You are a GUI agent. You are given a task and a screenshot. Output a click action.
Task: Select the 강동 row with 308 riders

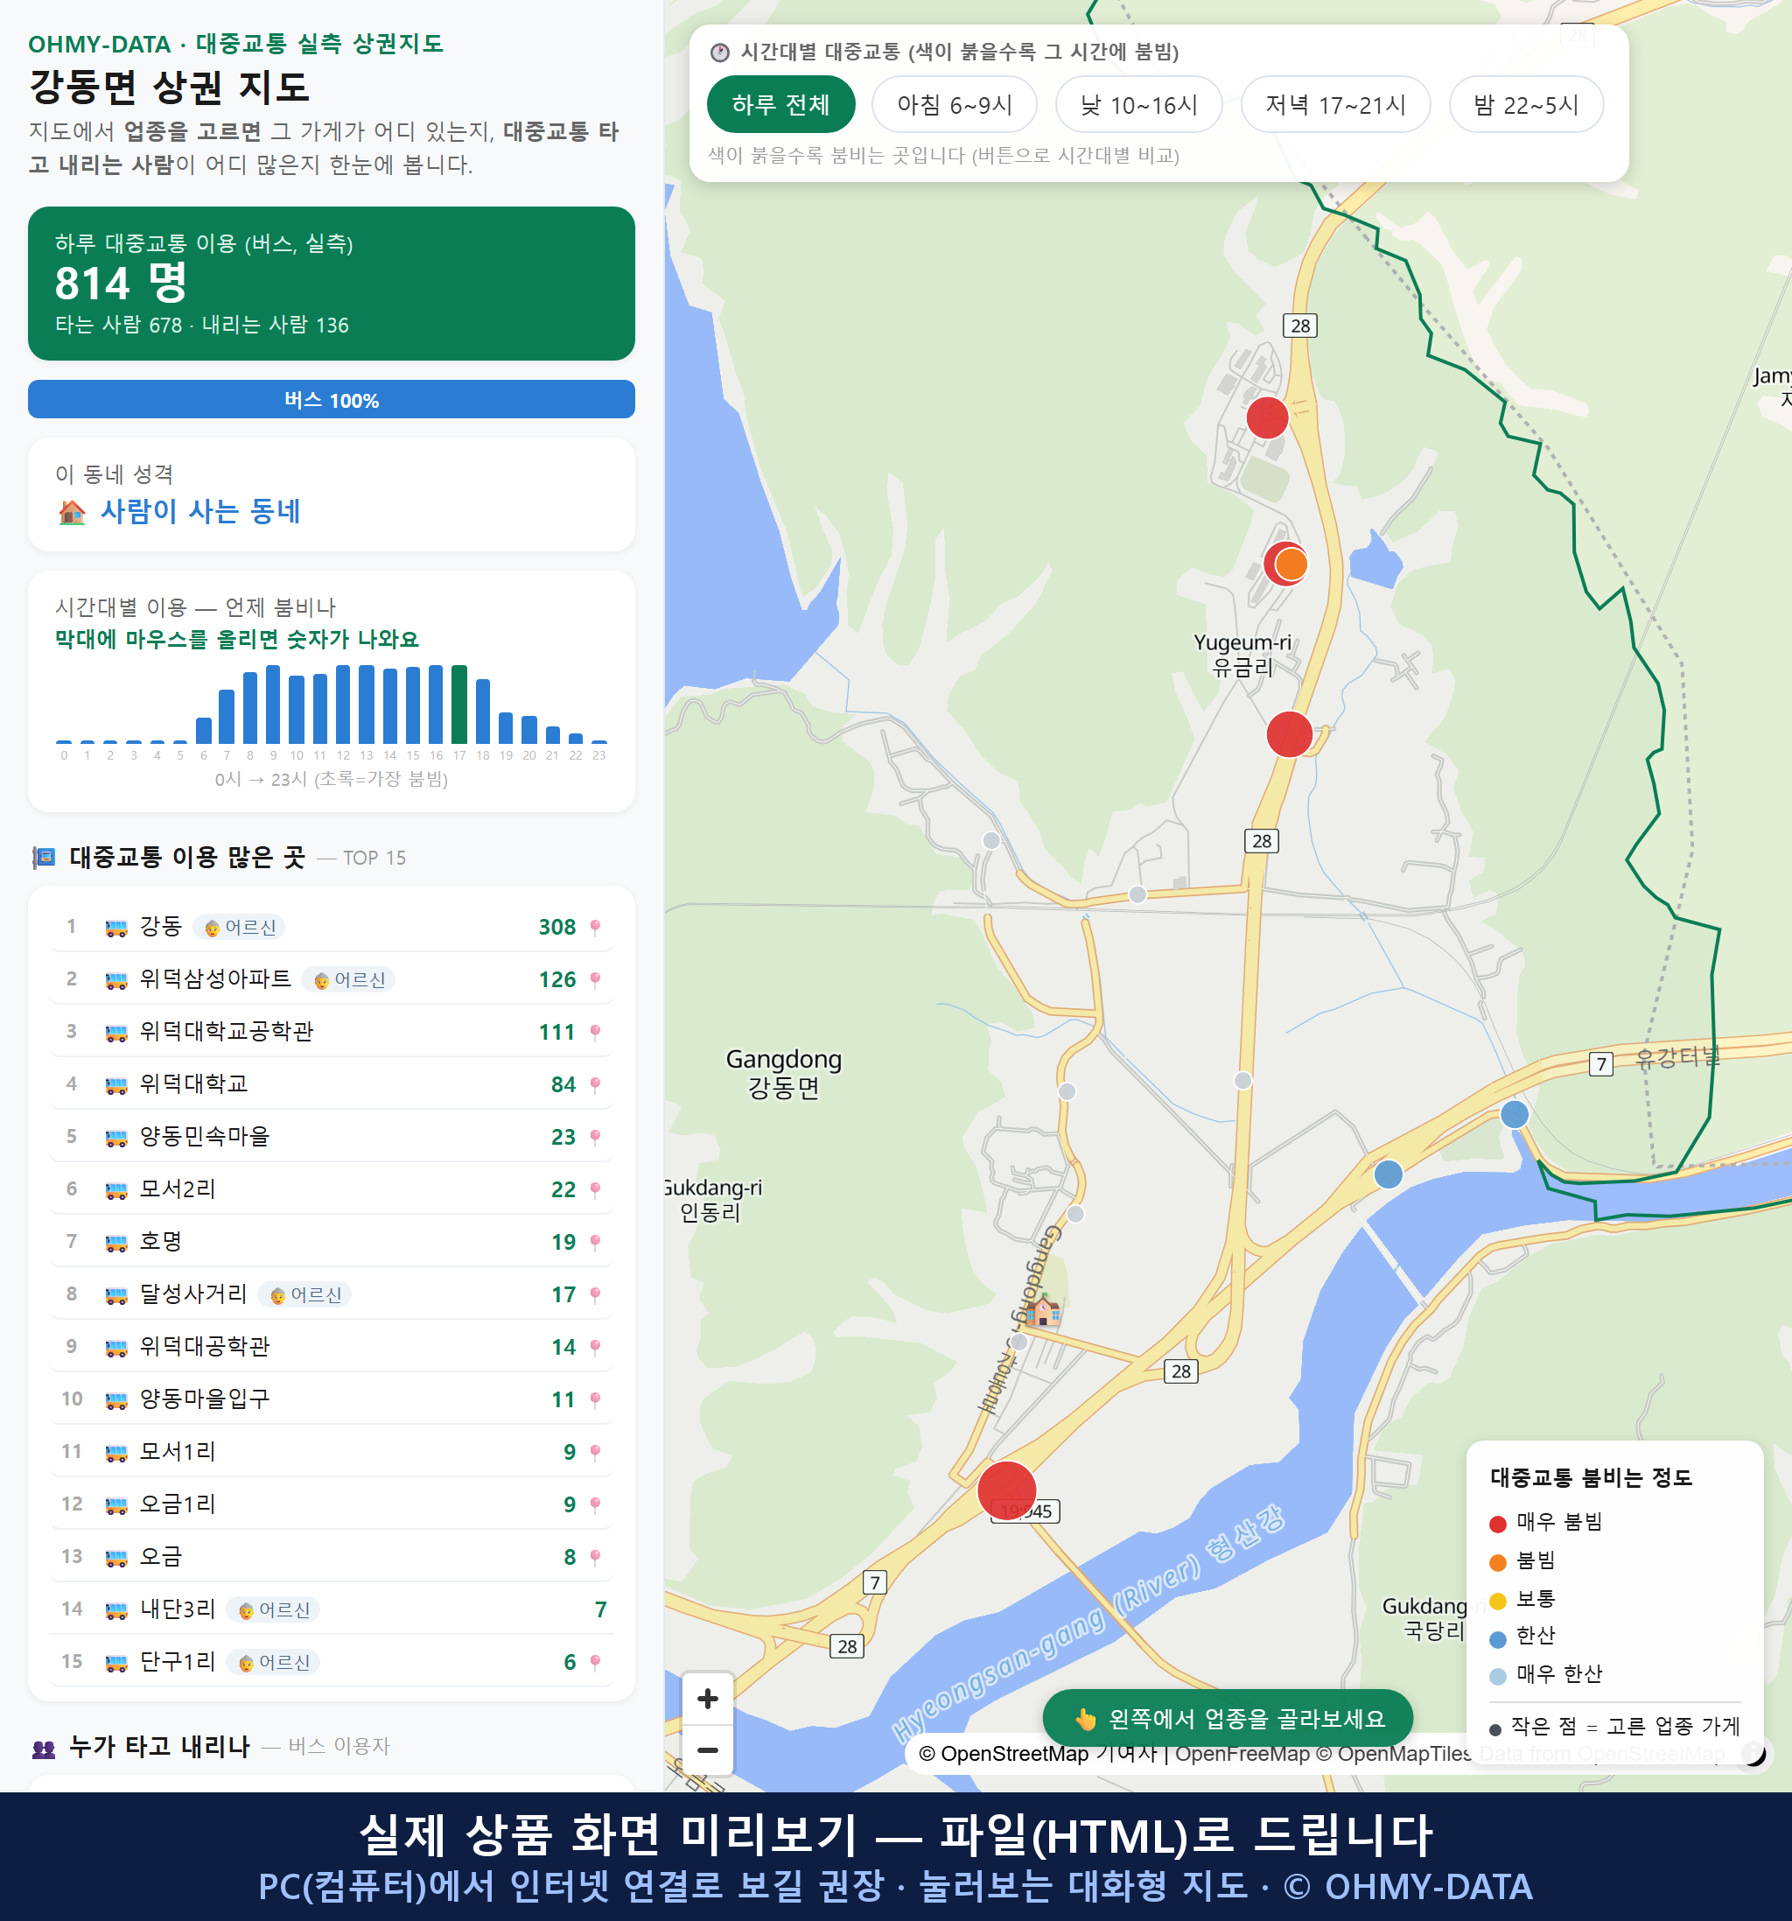332,928
